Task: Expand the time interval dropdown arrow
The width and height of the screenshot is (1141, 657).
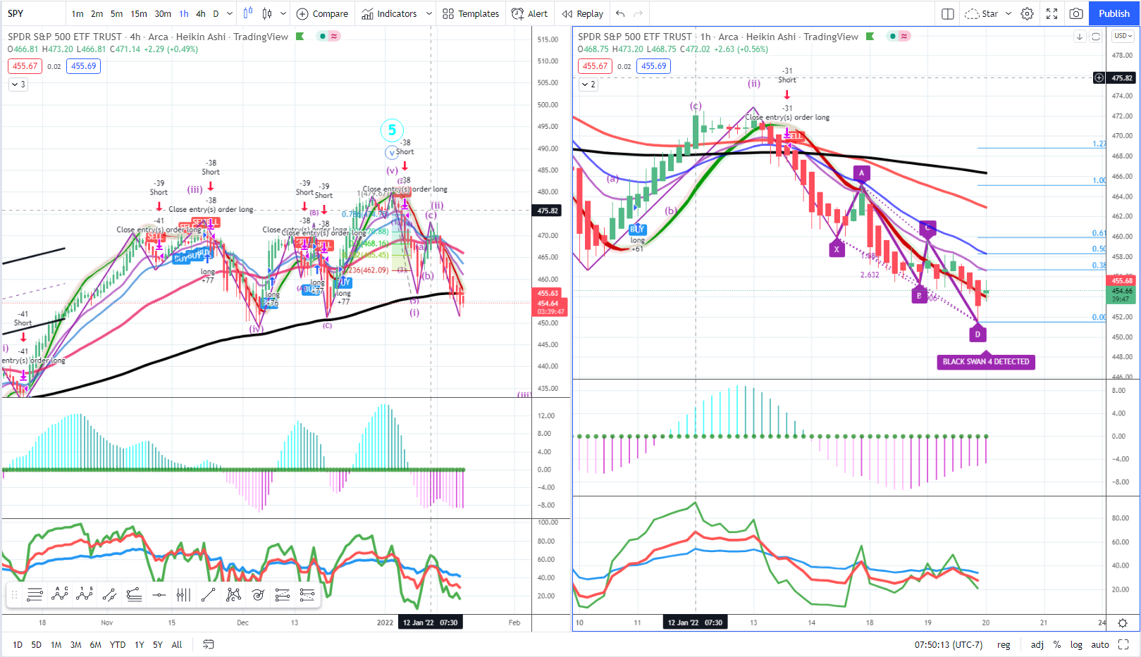Action: [230, 13]
